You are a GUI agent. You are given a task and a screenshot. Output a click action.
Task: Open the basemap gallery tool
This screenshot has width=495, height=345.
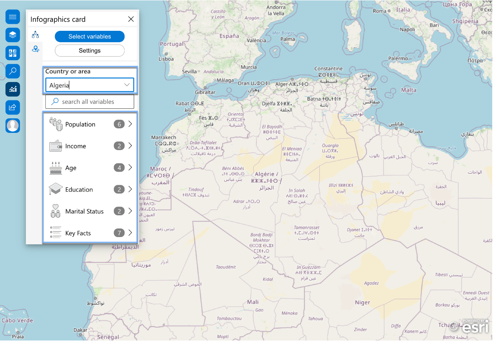click(13, 53)
